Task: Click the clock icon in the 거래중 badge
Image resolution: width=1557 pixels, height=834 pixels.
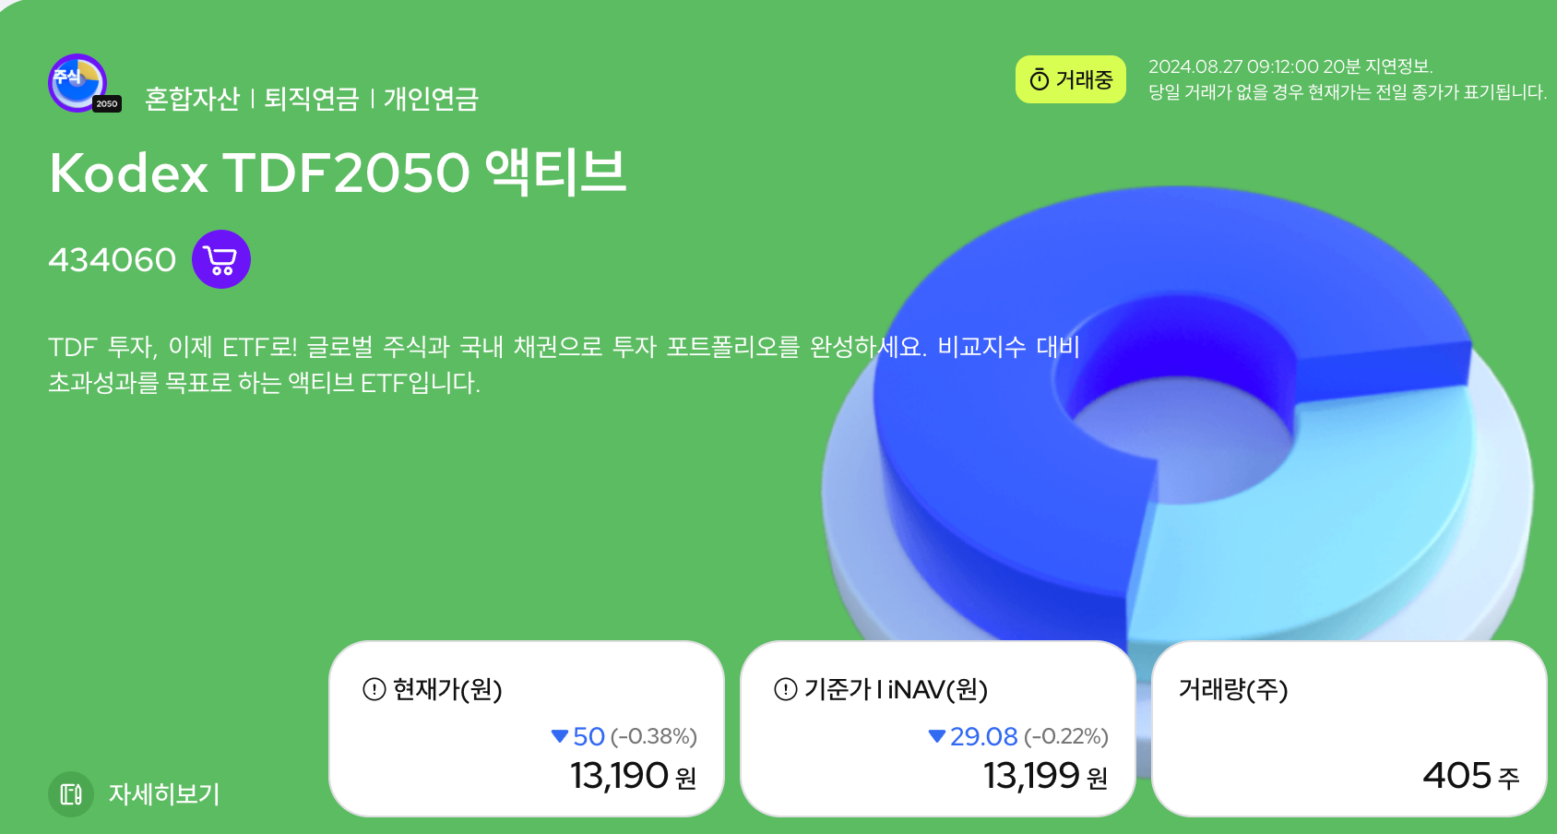Action: tap(1039, 80)
